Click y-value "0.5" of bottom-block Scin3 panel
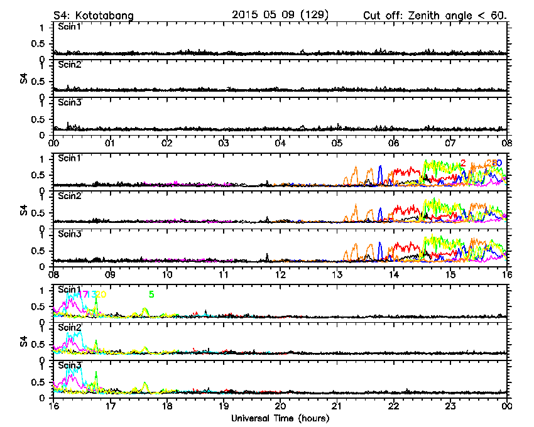This screenshot has width=534, height=427. (x=38, y=383)
